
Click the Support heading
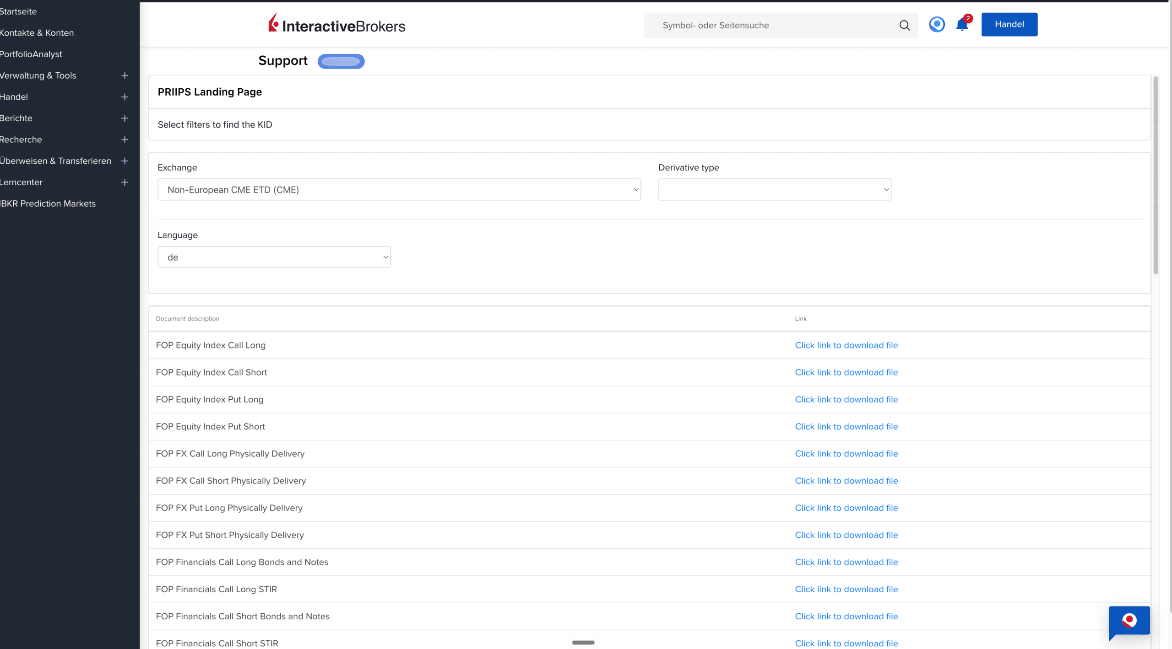click(x=282, y=61)
